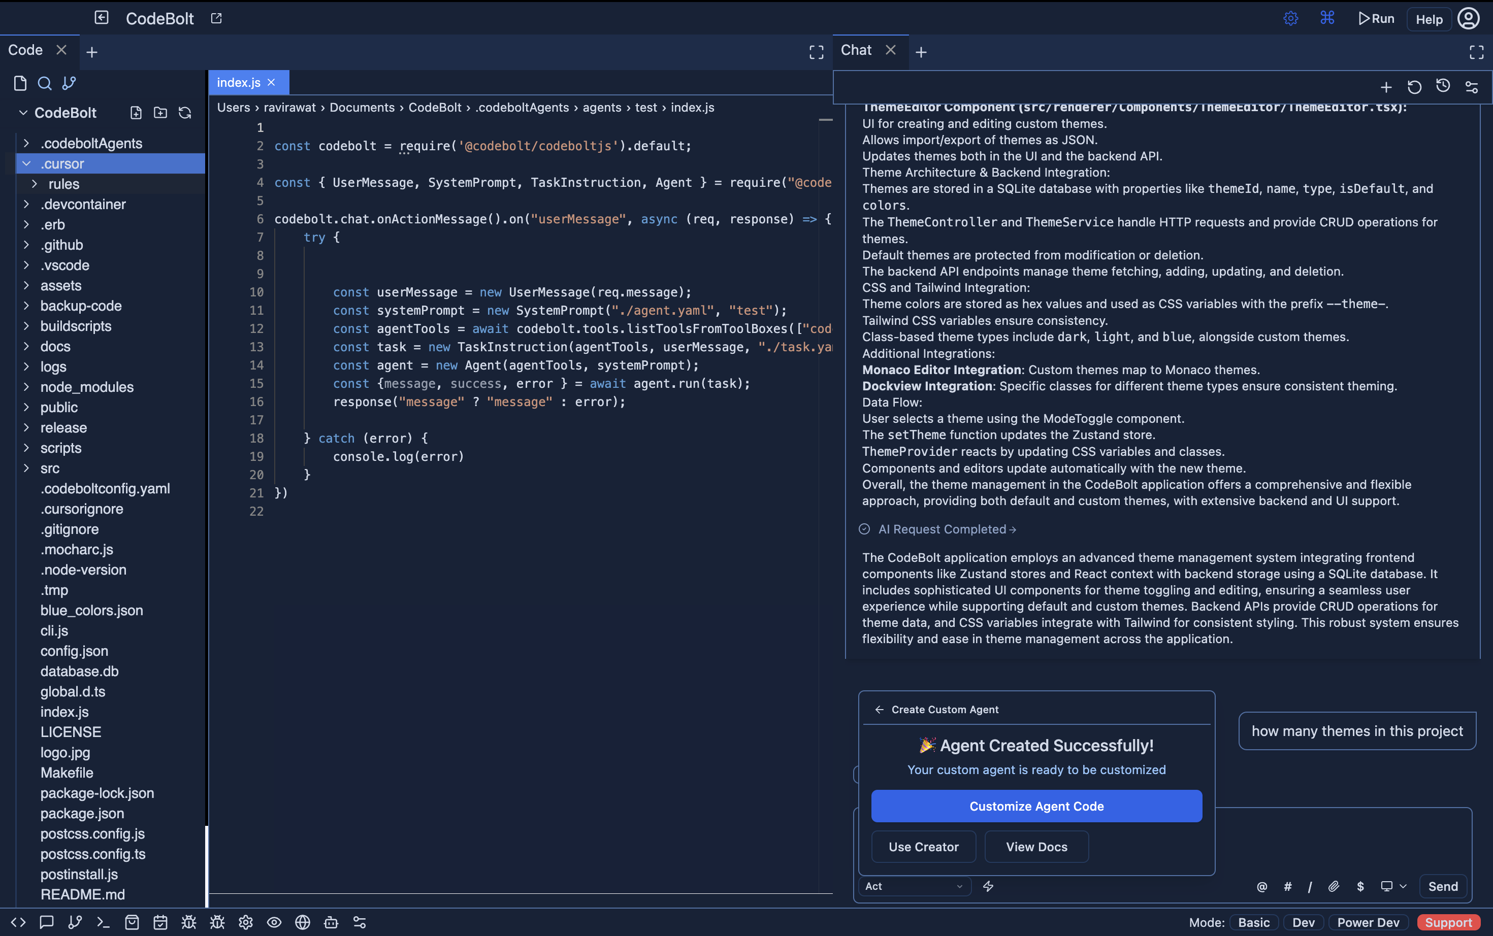Open the shopping bag marketplace icon
This screenshot has width=1493, height=936.
point(132,922)
